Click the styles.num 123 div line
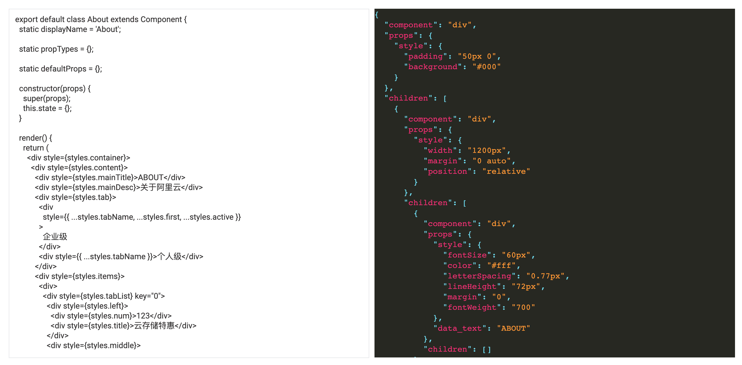 111,316
